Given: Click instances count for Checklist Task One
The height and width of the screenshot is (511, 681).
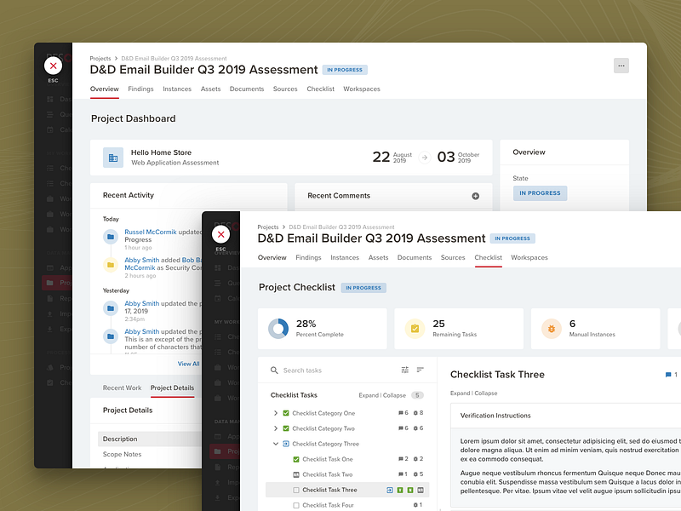Looking at the screenshot, I should pyautogui.click(x=418, y=459).
